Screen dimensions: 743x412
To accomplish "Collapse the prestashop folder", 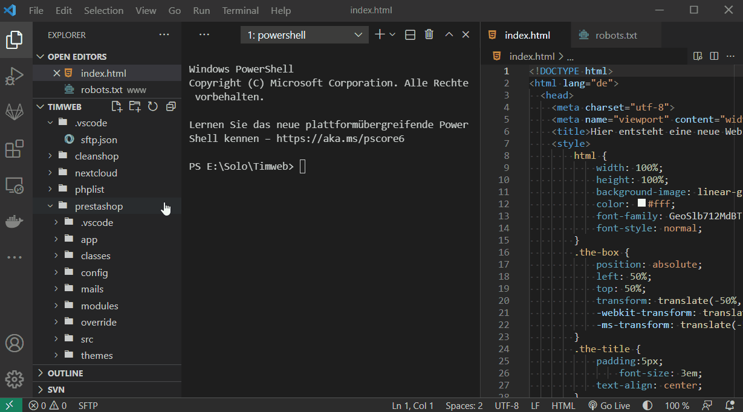I will point(107,206).
